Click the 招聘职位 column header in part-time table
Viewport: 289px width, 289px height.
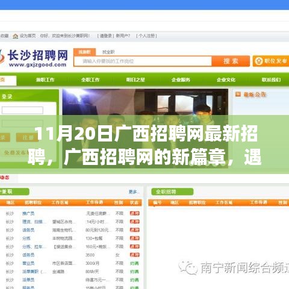tap(33, 202)
